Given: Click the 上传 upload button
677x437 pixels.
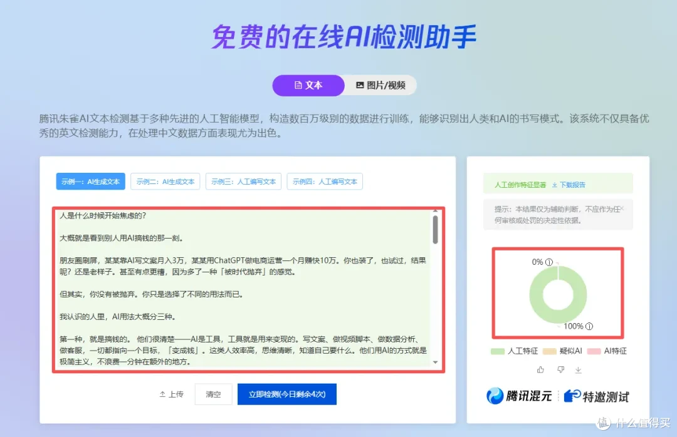Looking at the screenshot, I should pyautogui.click(x=171, y=394).
